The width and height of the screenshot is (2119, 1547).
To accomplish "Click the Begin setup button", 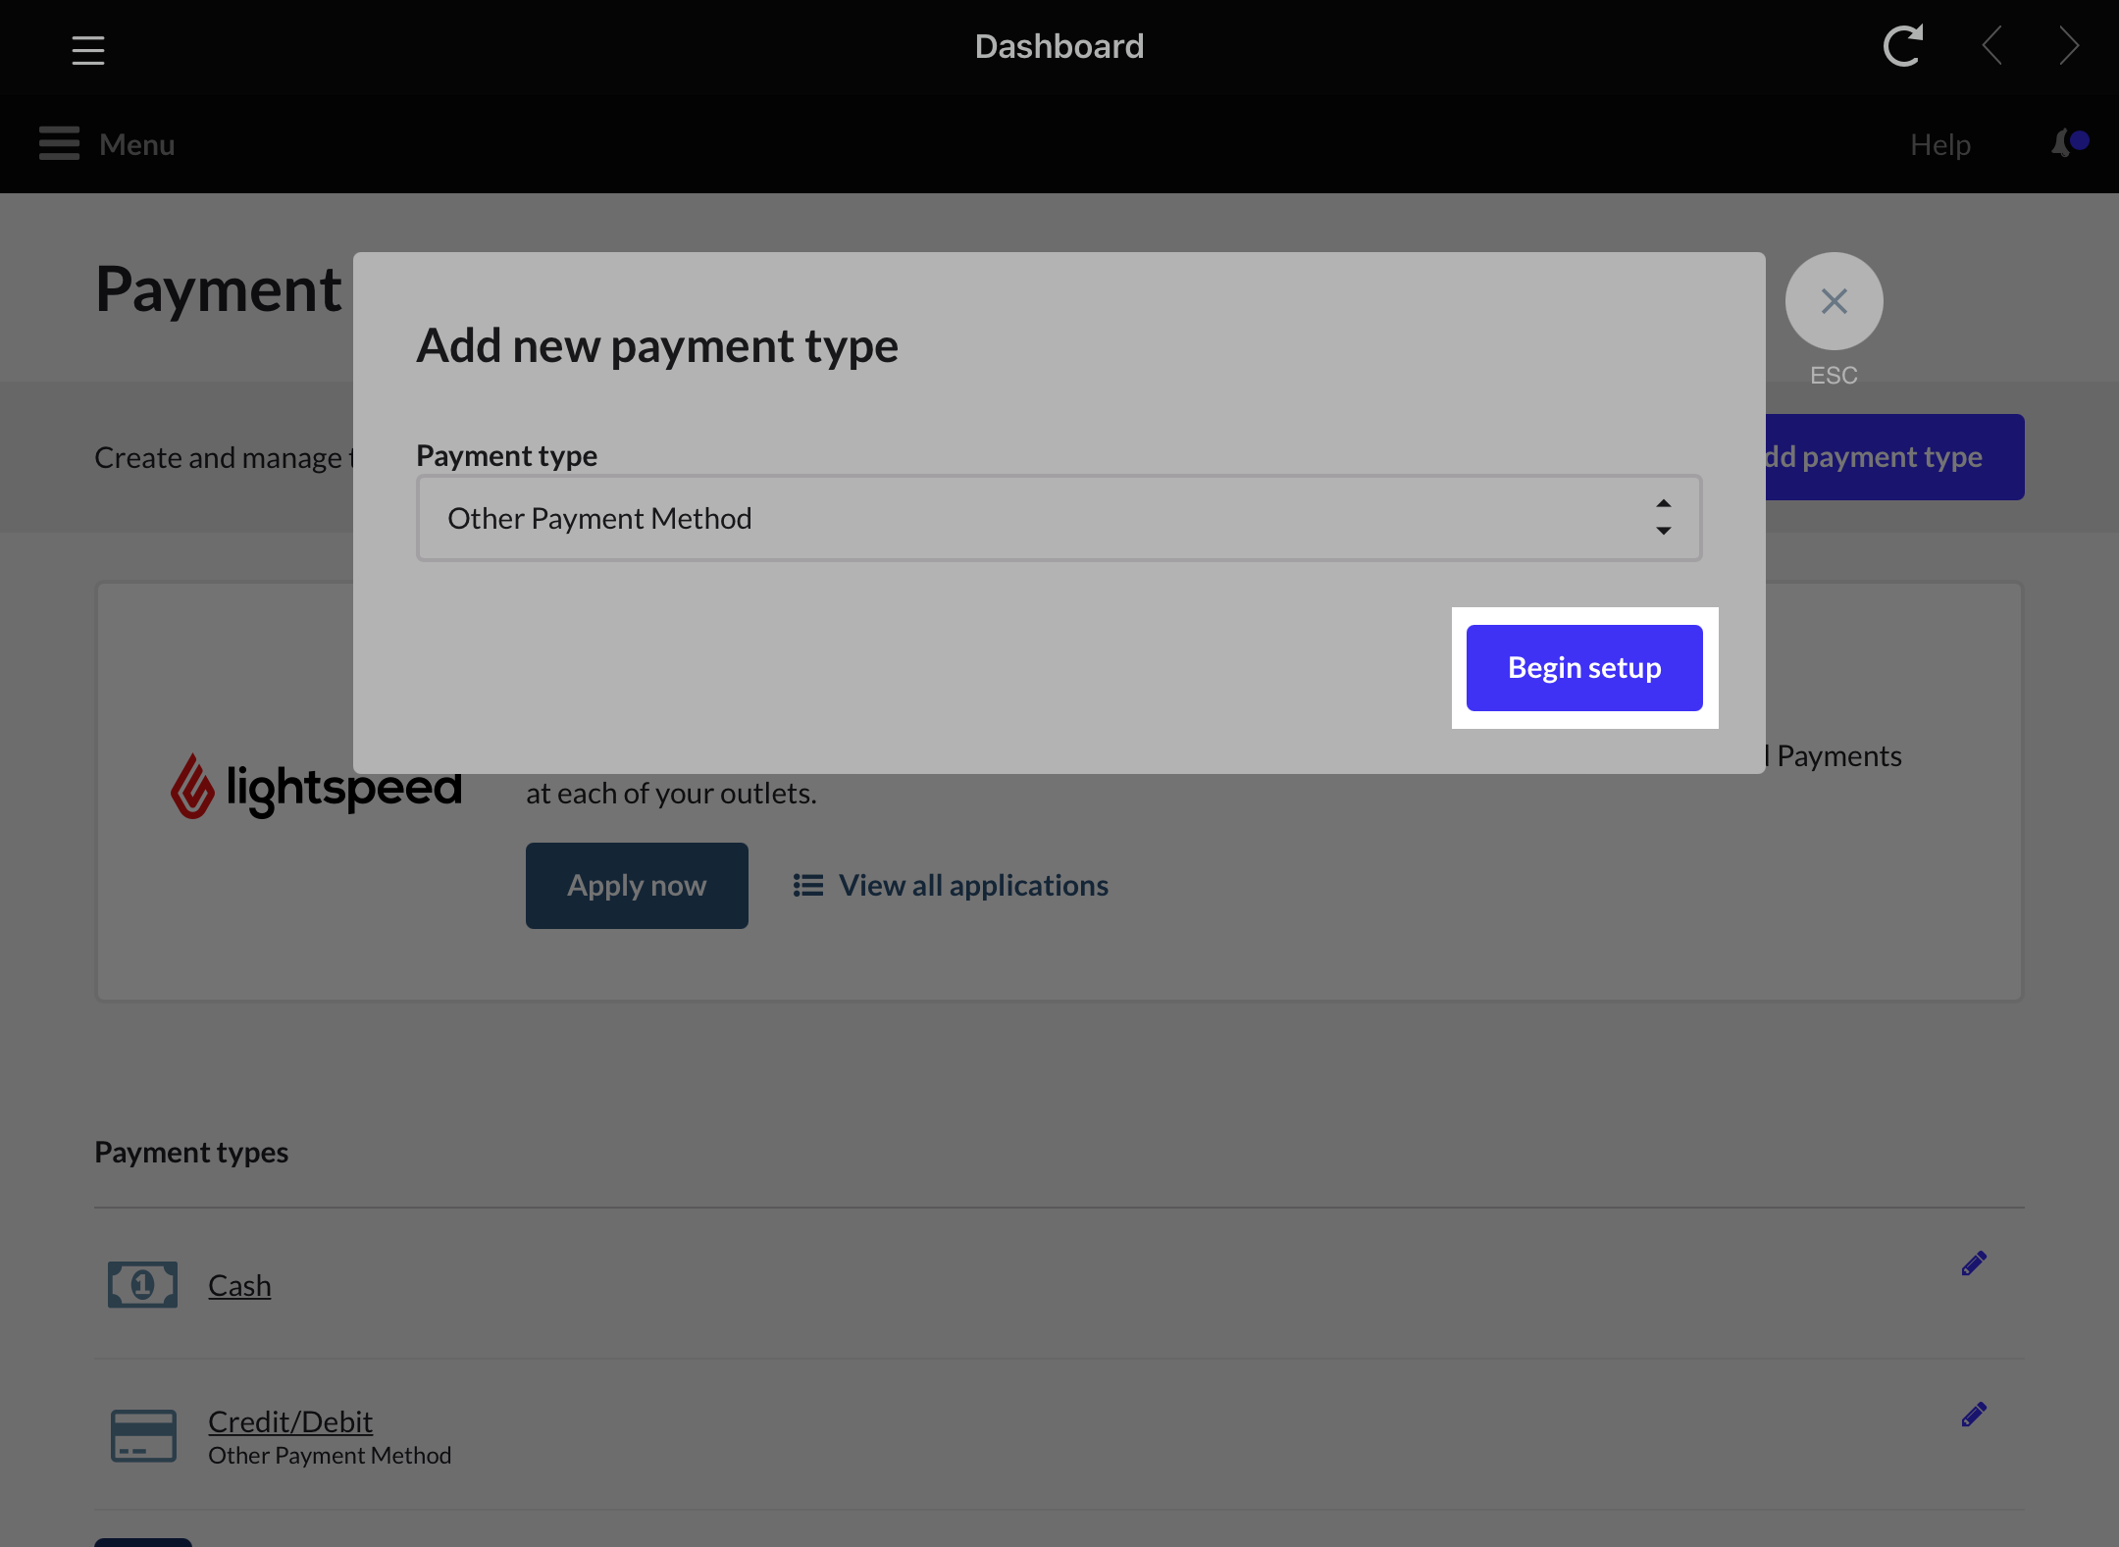I will click(x=1584, y=668).
